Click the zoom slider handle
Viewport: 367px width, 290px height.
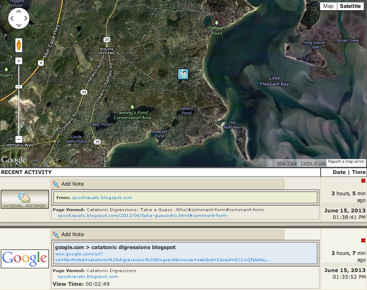19,87
